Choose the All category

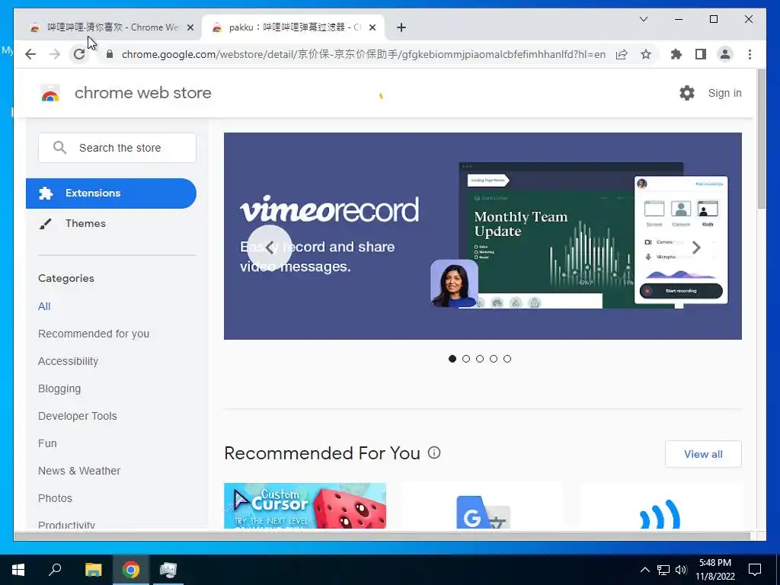point(44,306)
